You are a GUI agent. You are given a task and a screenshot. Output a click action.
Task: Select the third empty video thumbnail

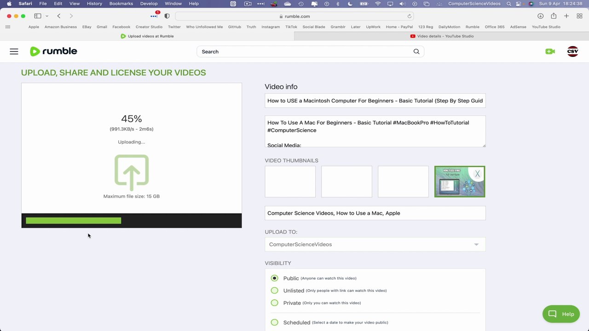click(403, 182)
